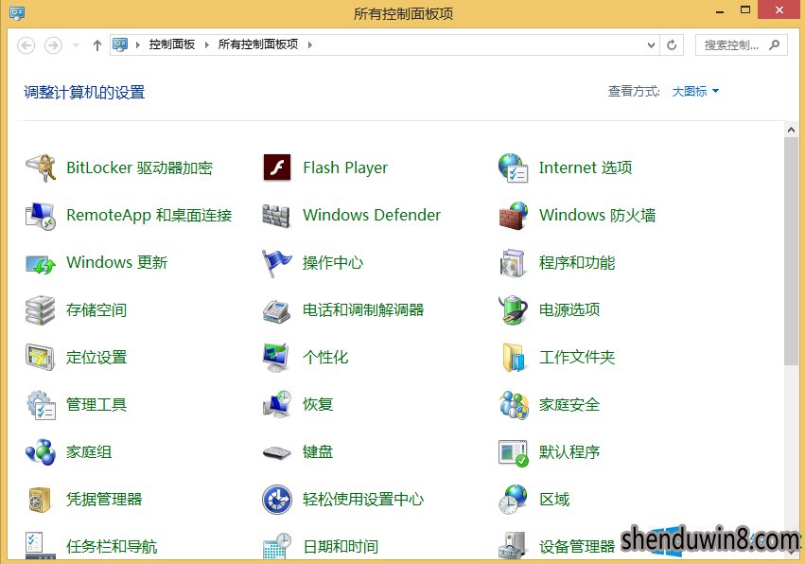Screen dimensions: 805x564
Task: Click the 个性化 text label
Action: [x=325, y=357]
